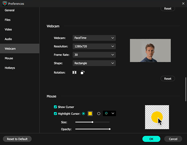Go to the Mouse preferences tab

click(x=20, y=58)
